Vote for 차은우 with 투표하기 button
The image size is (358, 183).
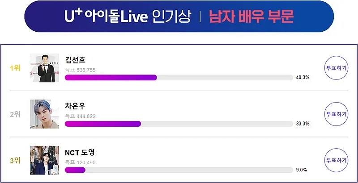click(336, 114)
